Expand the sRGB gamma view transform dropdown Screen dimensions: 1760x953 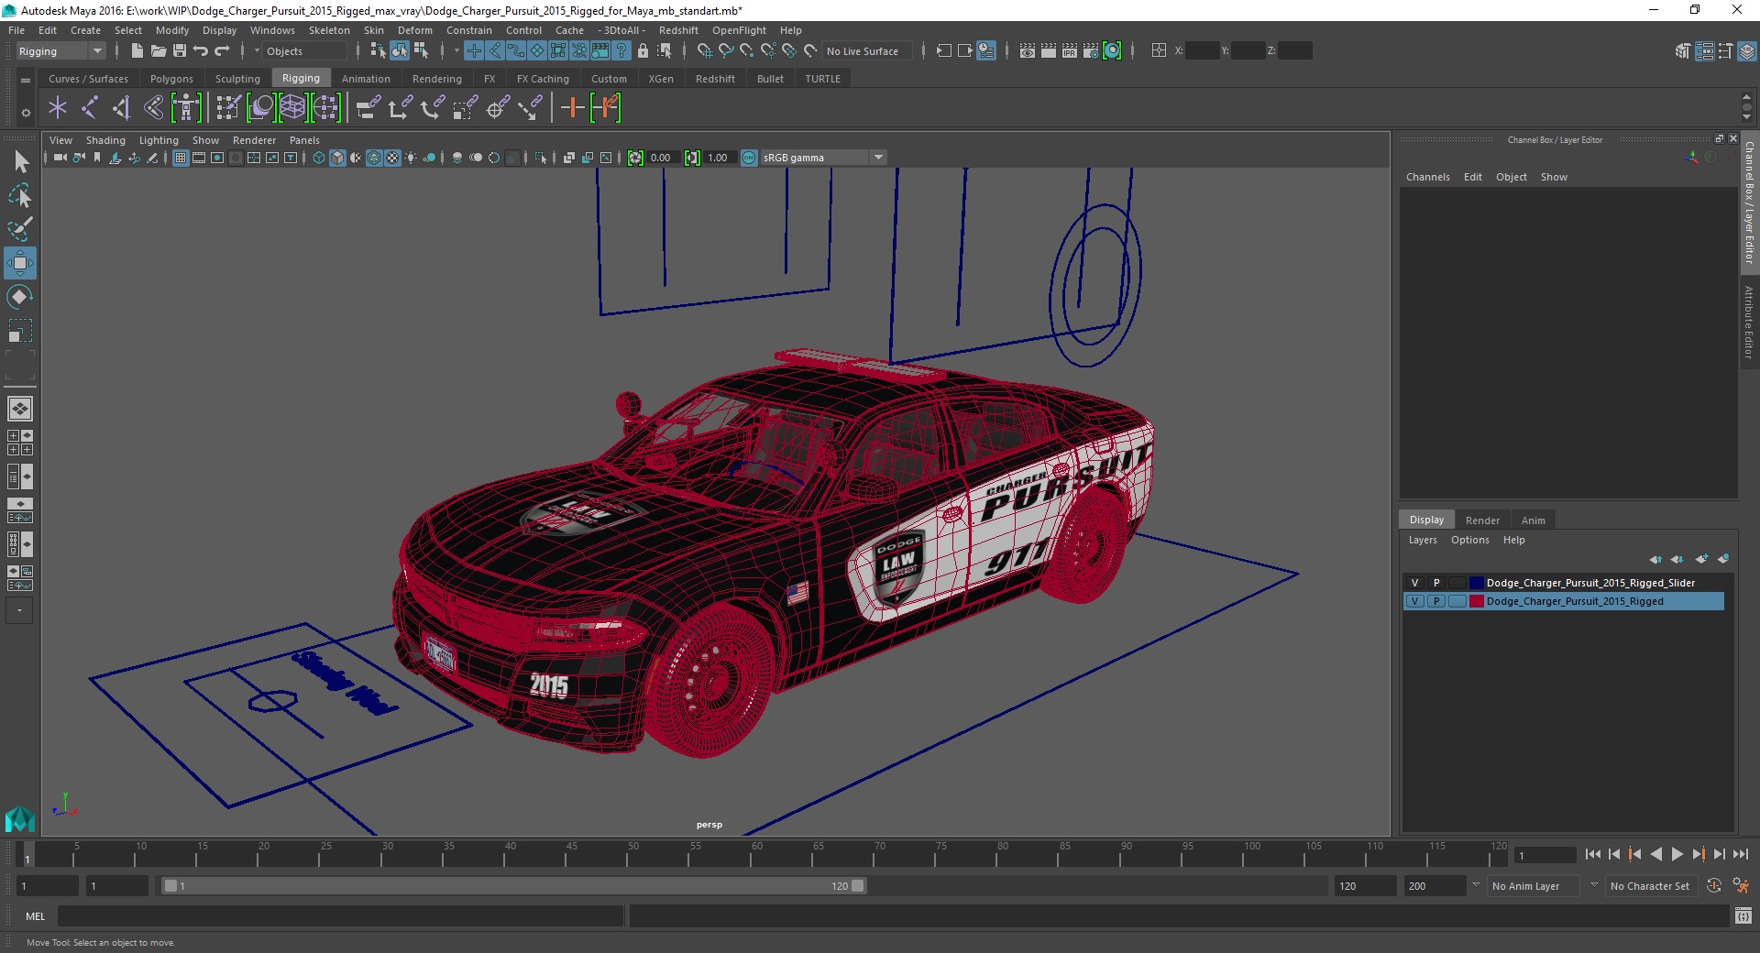tap(878, 158)
